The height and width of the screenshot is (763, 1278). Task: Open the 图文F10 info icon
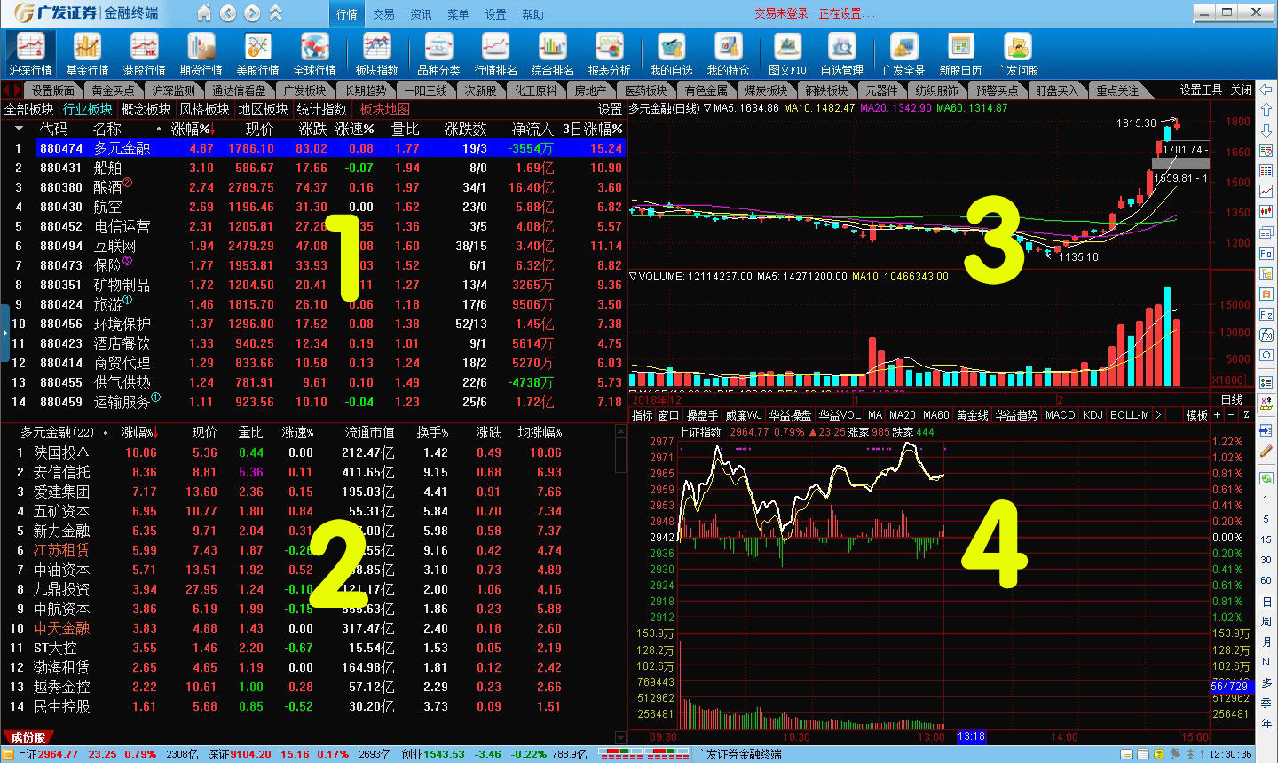pyautogui.click(x=787, y=54)
